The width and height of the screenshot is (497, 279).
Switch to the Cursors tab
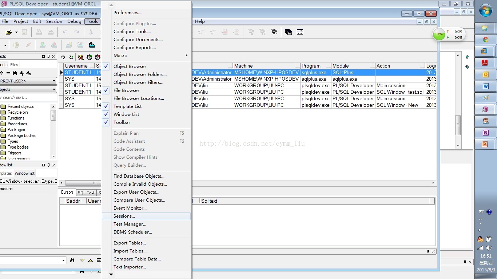tap(67, 193)
